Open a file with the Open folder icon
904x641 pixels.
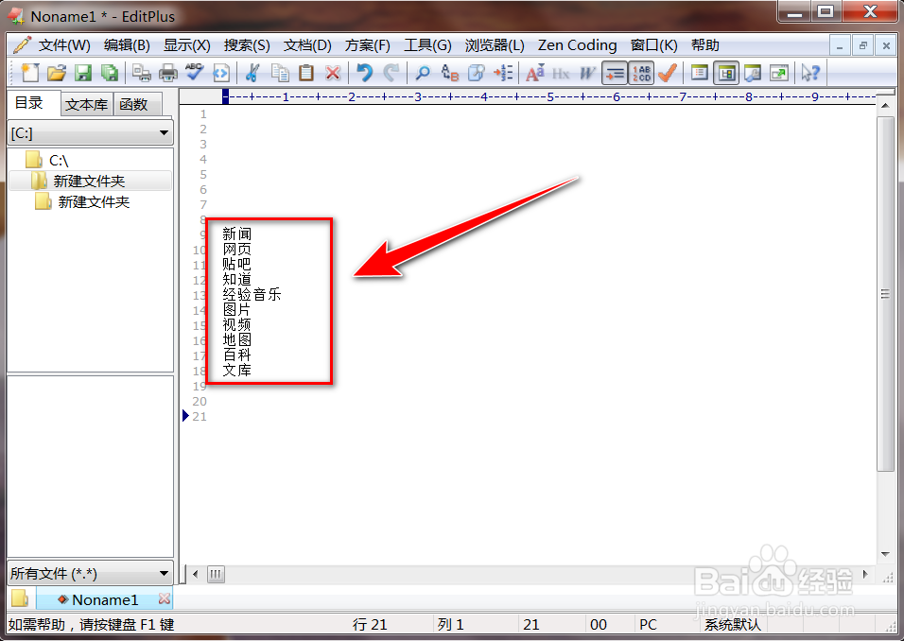(57, 72)
